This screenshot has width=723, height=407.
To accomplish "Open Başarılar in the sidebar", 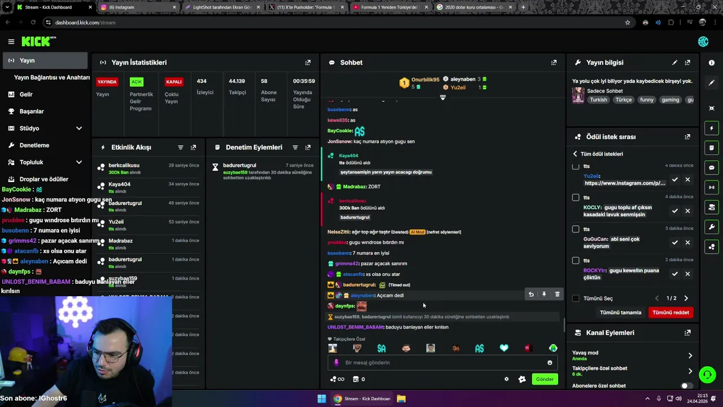I will [x=44, y=111].
